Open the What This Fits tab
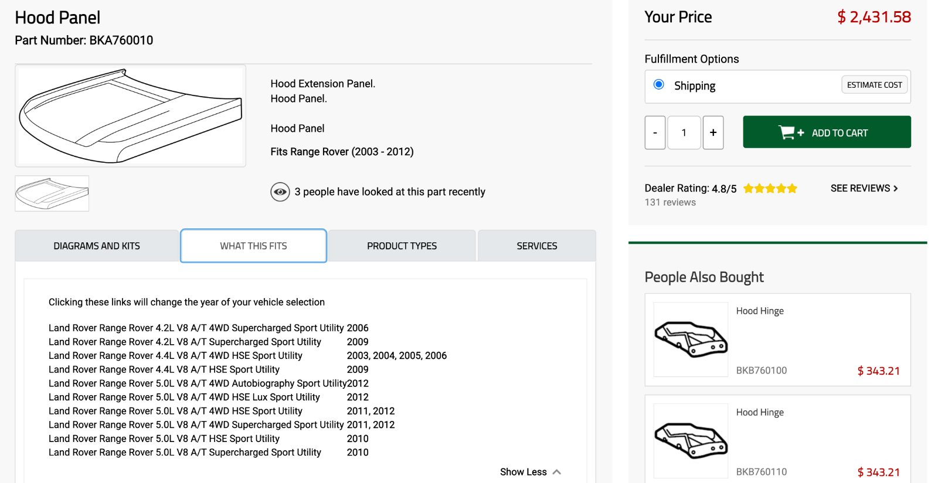The width and height of the screenshot is (938, 483). point(253,246)
